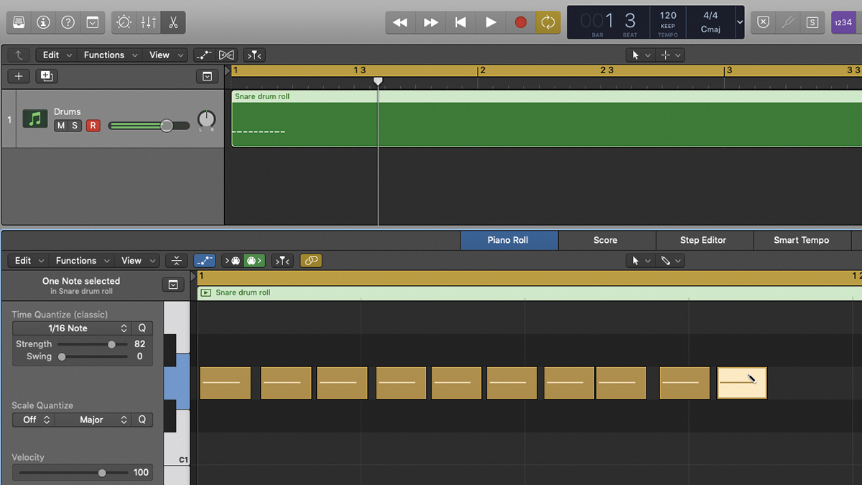This screenshot has width=862, height=485.
Task: Toggle collapse mode icon in Piano Roll
Action: 176,261
